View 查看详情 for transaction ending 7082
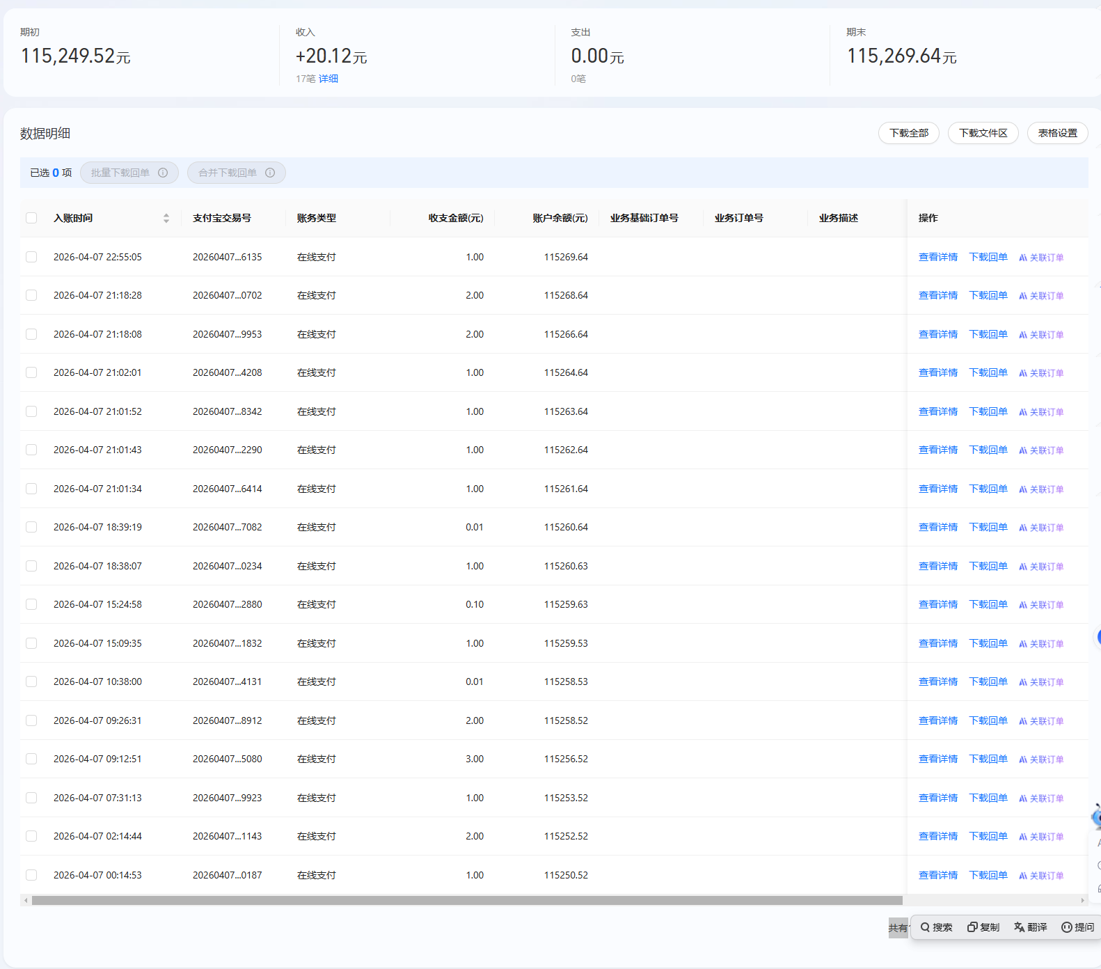This screenshot has height=969, width=1101. (937, 527)
